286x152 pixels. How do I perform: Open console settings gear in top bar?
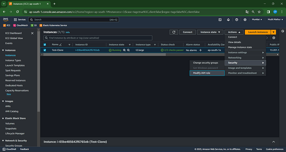click(245, 20)
